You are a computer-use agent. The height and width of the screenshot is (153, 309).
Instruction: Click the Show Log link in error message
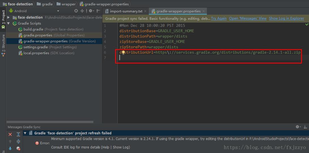click(x=121, y=147)
